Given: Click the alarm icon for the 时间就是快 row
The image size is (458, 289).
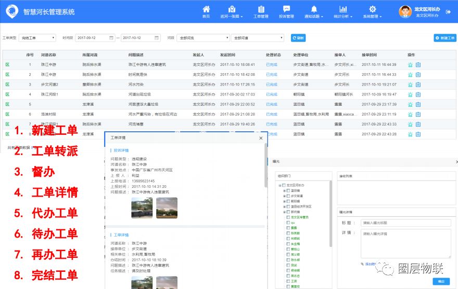Looking at the screenshot, I should coord(410,75).
